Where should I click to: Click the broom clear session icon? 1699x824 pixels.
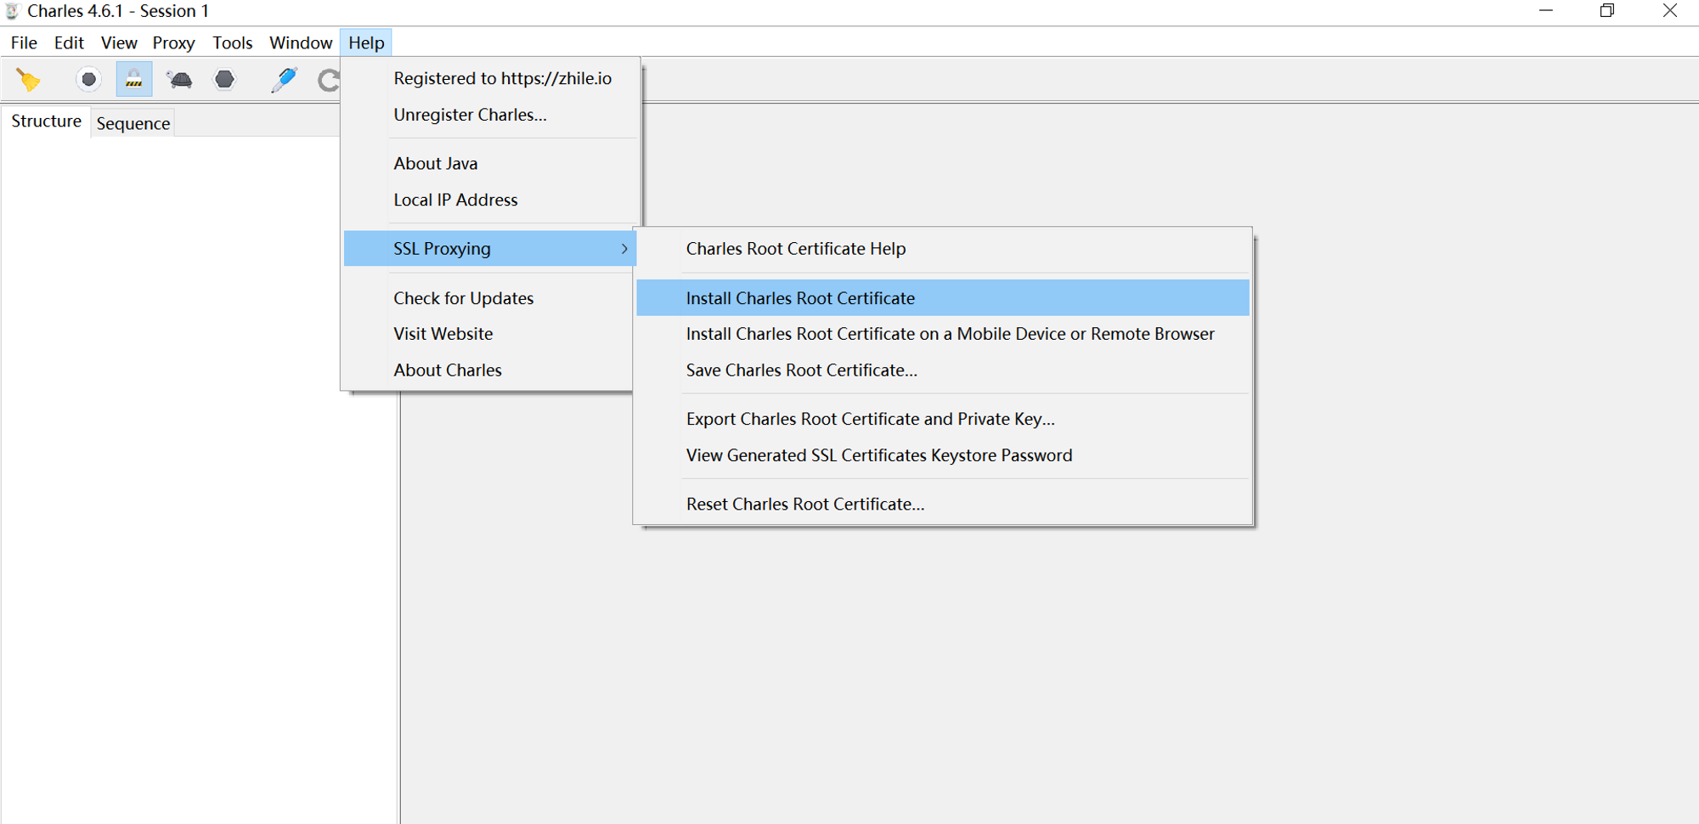click(x=28, y=80)
